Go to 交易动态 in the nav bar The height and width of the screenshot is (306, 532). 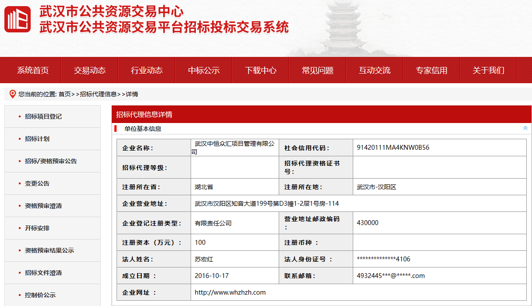90,70
